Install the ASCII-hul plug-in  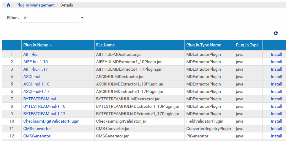click(276, 77)
